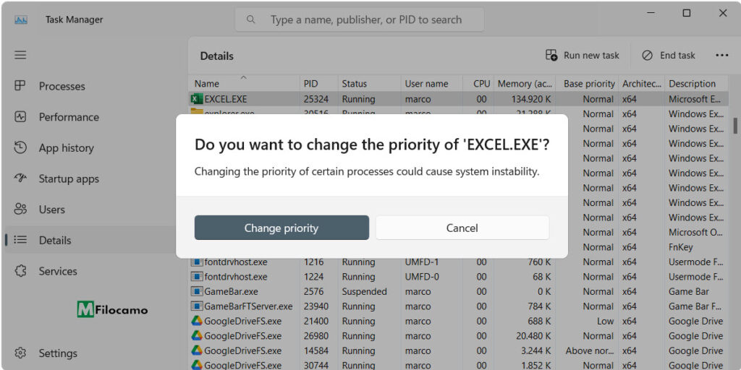Click the Settings gear icon
Image resolution: width=741 pixels, height=370 pixels.
20,353
